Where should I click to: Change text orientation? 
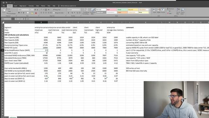(49, 10)
